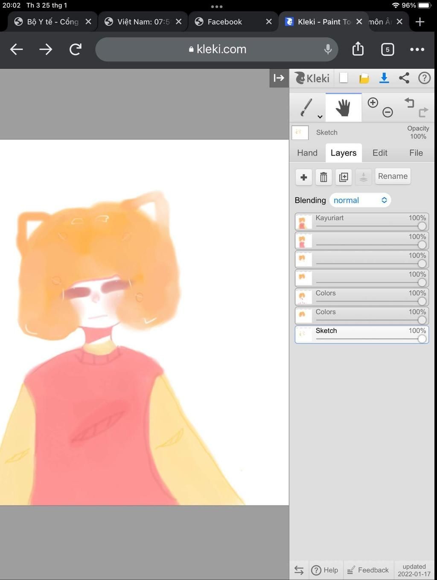Select the Kayuriart layer
This screenshot has height=580, width=437.
[362, 222]
